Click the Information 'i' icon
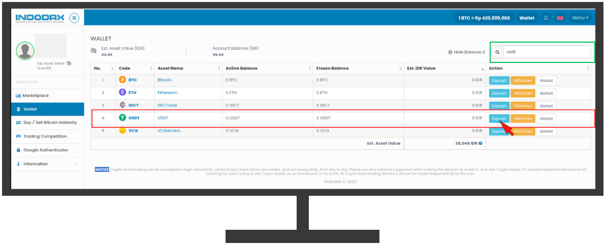The width and height of the screenshot is (606, 245). [18, 164]
